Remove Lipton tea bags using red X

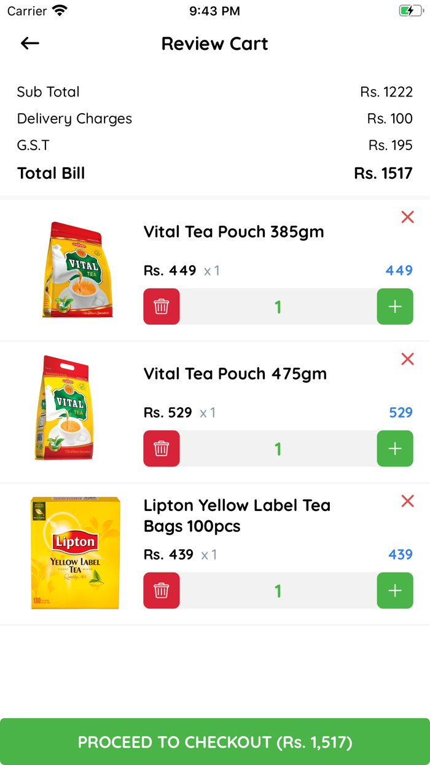pos(407,501)
